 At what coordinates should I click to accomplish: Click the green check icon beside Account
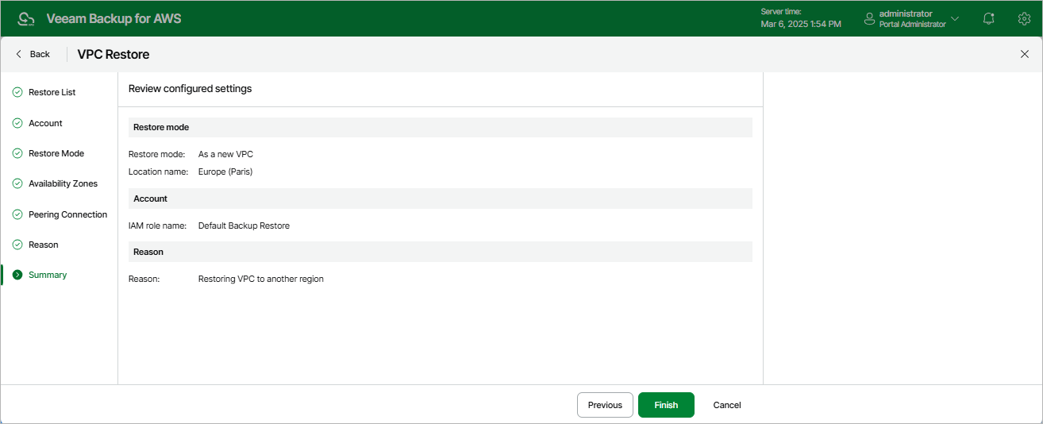pyautogui.click(x=17, y=123)
